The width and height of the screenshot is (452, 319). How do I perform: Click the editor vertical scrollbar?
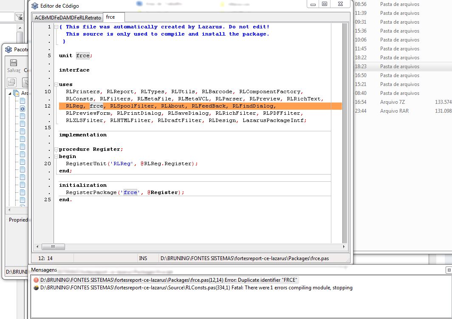[x=345, y=133]
